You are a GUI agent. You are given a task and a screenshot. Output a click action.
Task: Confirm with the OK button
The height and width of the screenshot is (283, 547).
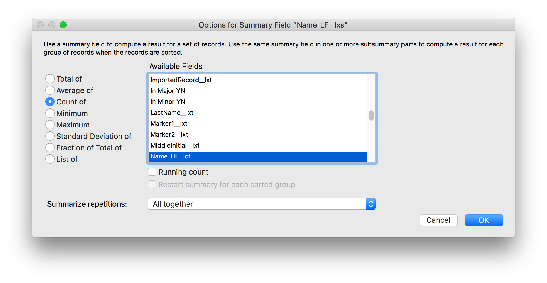tap(484, 220)
